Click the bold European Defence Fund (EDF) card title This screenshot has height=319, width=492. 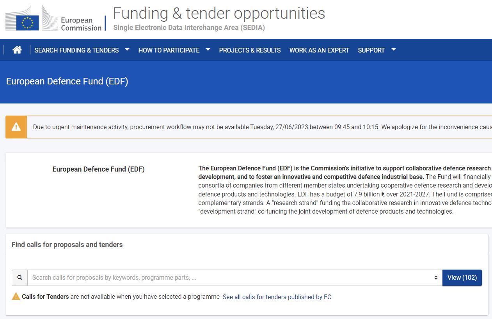[98, 169]
